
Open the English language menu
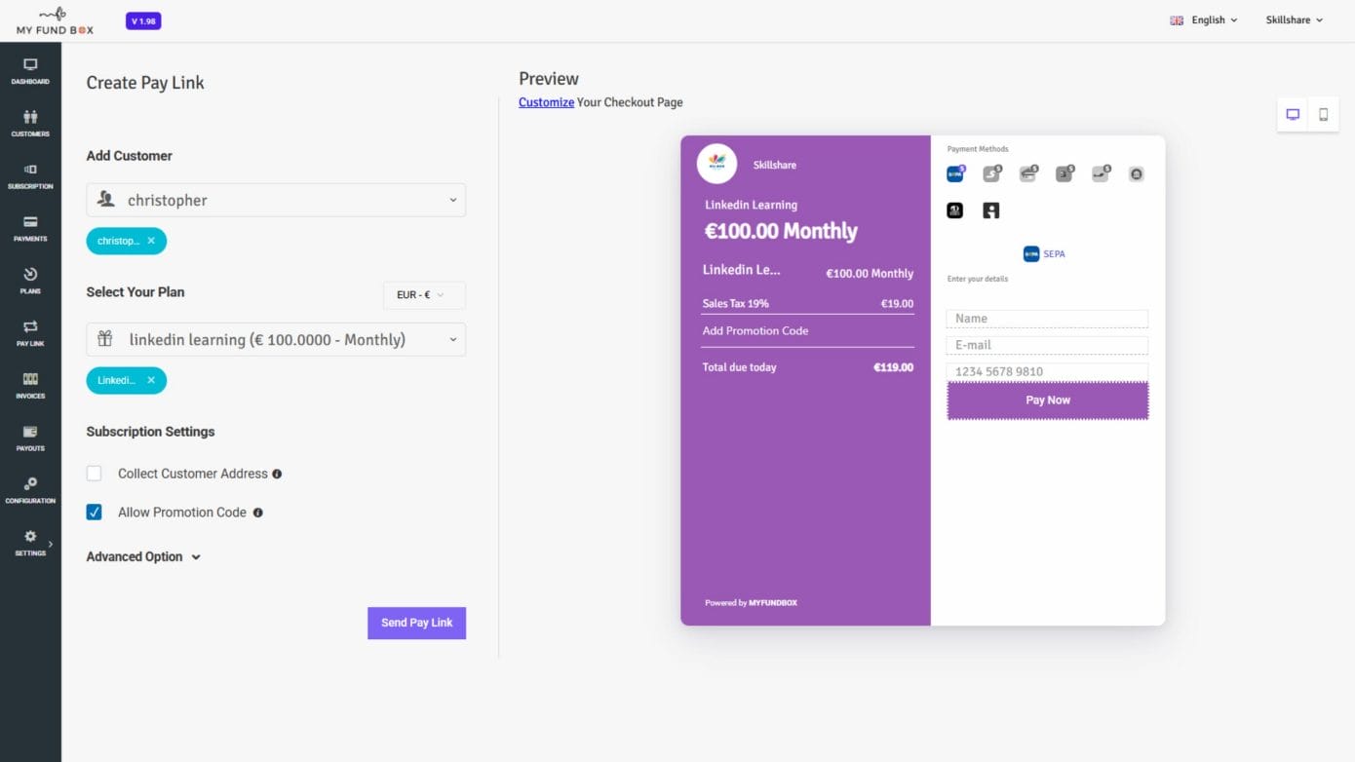[1204, 19]
